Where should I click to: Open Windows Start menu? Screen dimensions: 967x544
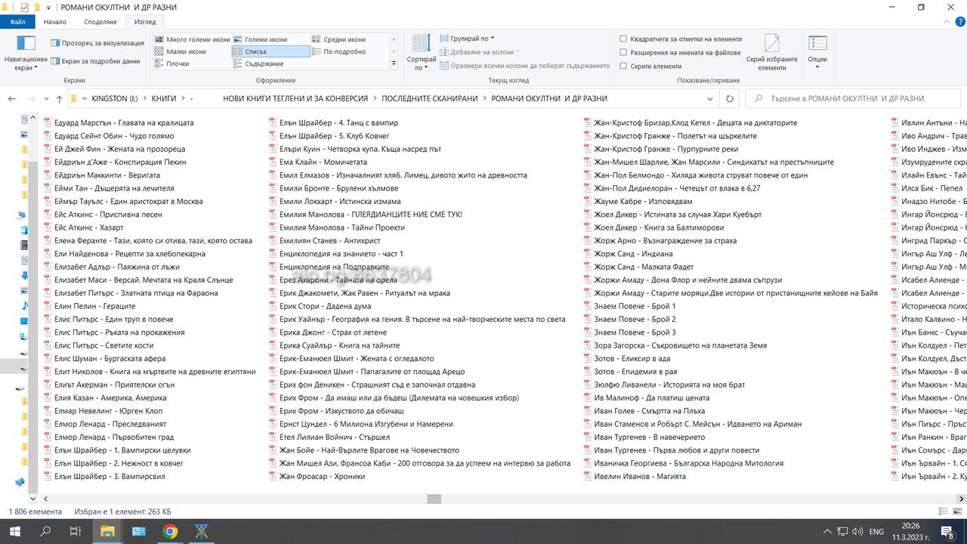[x=15, y=531]
